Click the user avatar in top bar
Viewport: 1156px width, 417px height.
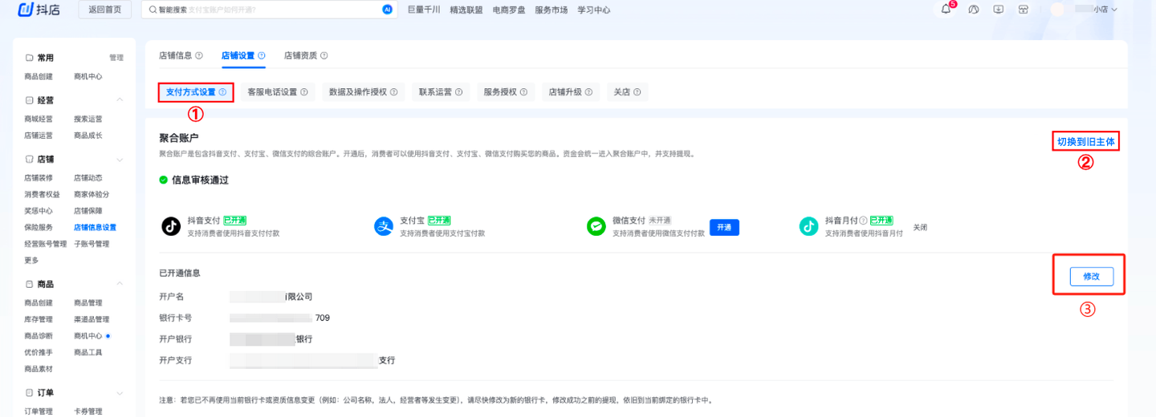(x=1057, y=10)
